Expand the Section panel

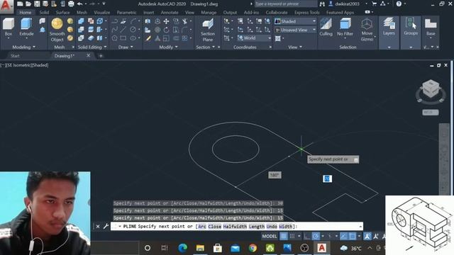[205, 47]
